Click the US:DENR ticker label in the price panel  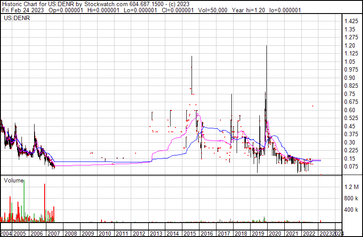click(x=14, y=19)
